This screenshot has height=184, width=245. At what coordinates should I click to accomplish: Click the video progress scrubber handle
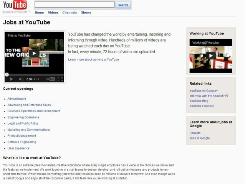click(7, 74)
